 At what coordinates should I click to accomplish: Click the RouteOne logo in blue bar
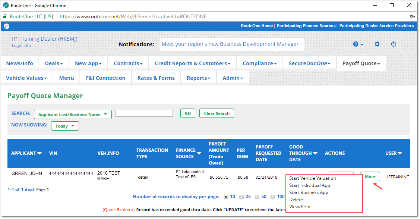[x=6, y=26]
